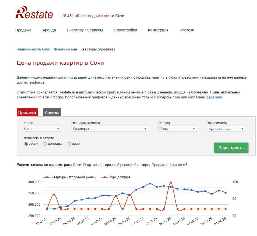
Task: Expand the Зависимость dropdown showing Курс доллара
Action: click(x=226, y=129)
